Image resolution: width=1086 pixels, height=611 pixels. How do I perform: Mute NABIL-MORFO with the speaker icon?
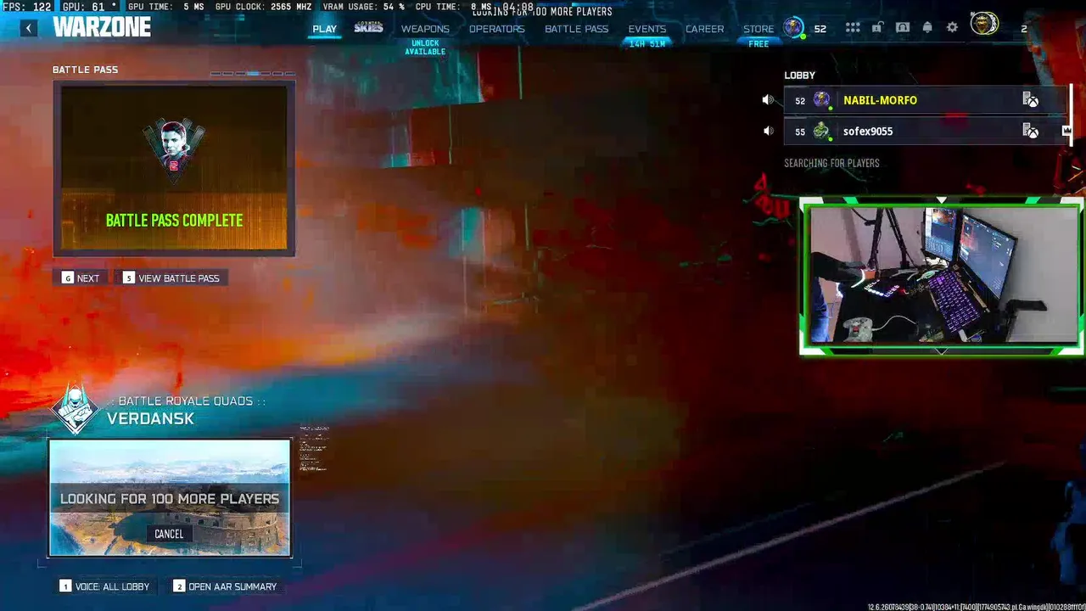(x=768, y=100)
